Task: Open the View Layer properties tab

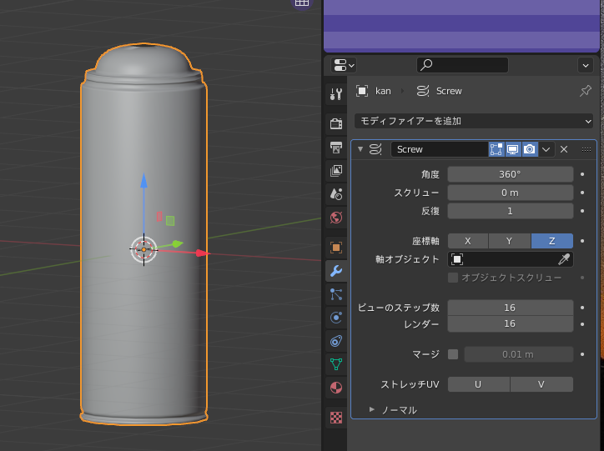Action: tap(336, 170)
